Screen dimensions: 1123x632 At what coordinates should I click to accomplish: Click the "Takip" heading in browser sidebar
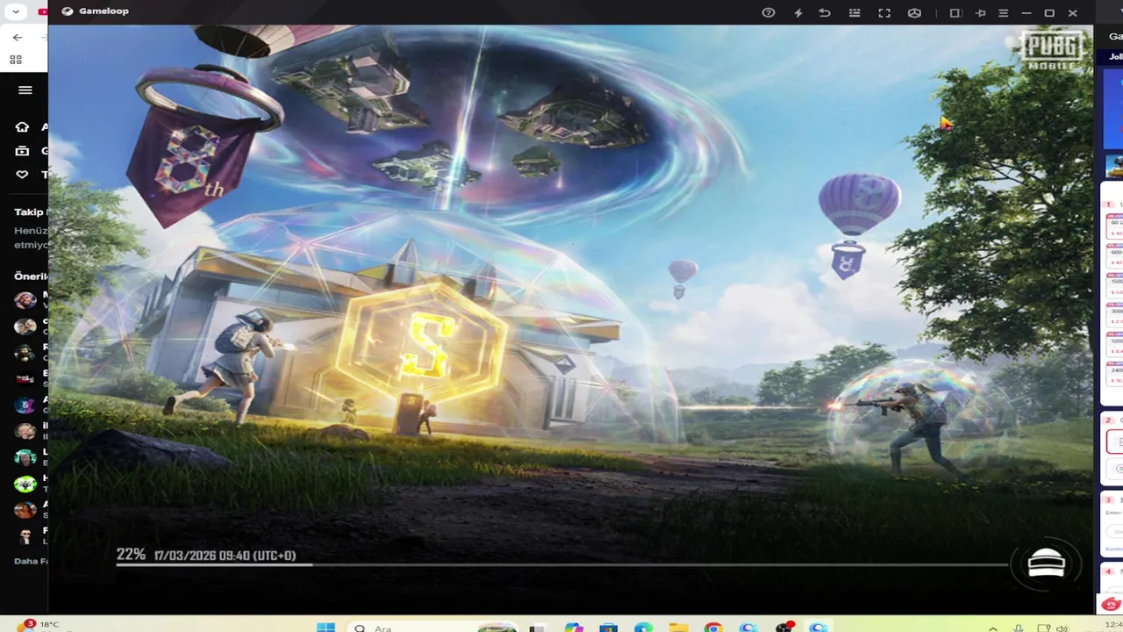(29, 212)
